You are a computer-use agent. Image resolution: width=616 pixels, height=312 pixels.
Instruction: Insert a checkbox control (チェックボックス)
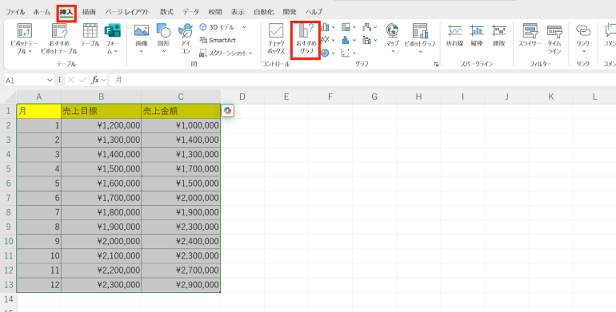tap(276, 38)
